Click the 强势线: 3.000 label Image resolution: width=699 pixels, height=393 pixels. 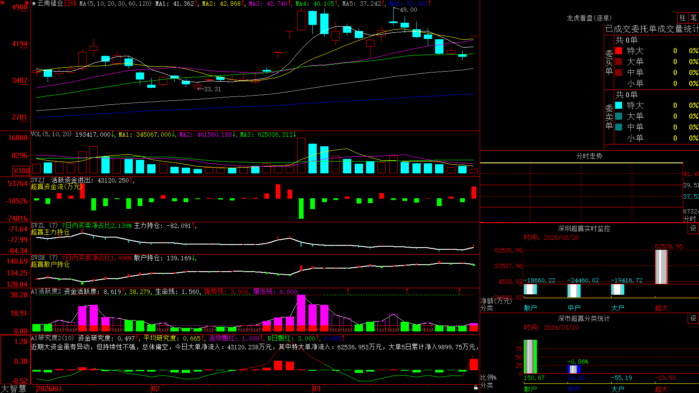click(226, 291)
